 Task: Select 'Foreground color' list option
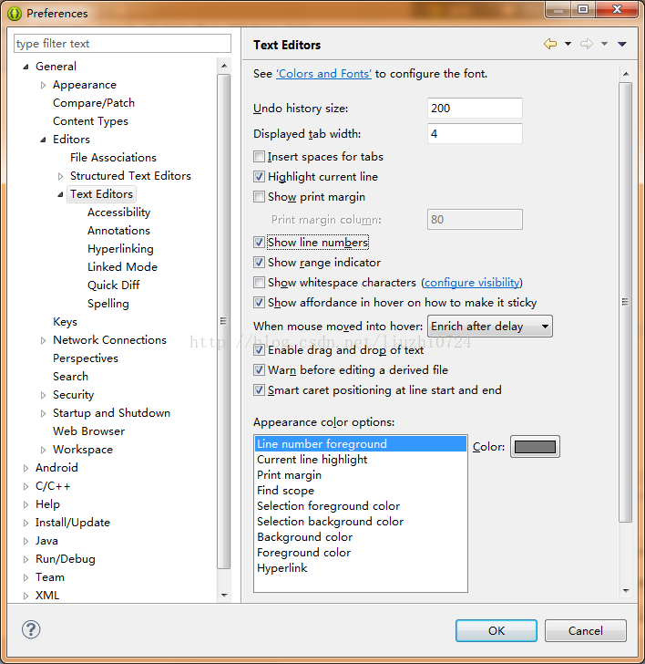tap(361, 553)
